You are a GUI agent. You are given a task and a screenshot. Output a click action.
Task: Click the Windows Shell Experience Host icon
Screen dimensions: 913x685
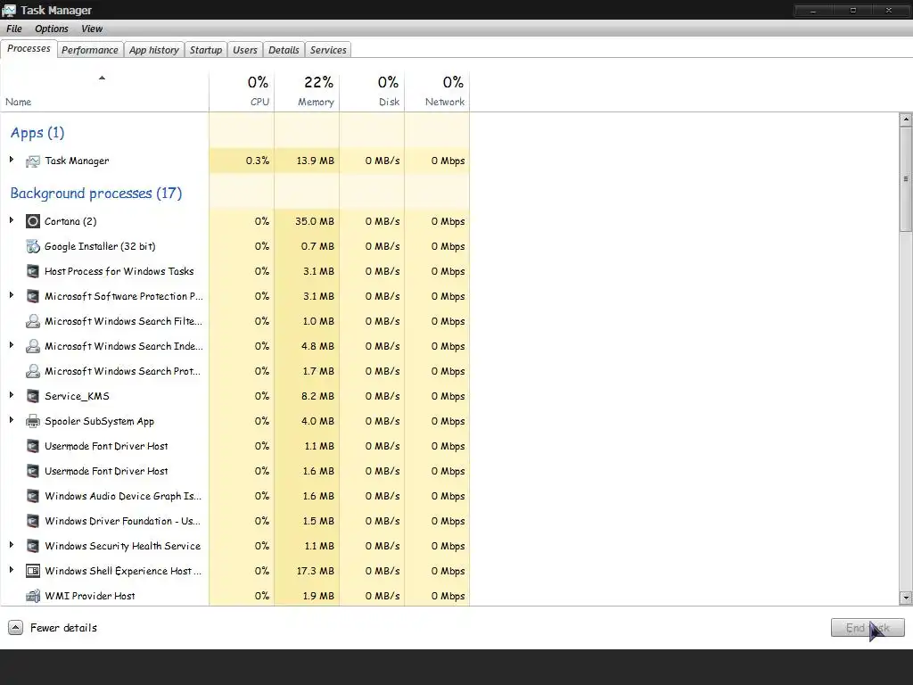coord(33,571)
